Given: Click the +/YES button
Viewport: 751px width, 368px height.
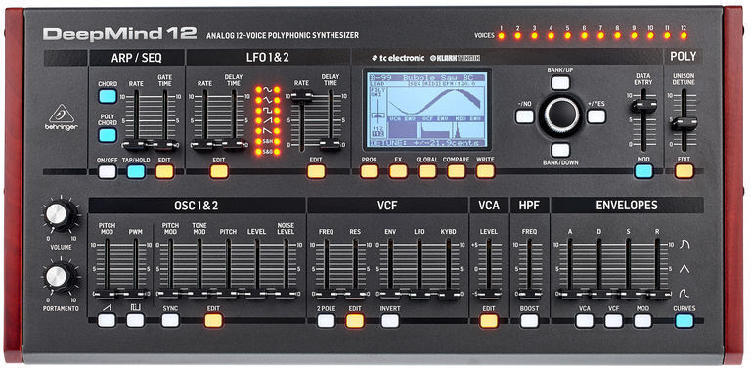Looking at the screenshot, I should [596, 116].
